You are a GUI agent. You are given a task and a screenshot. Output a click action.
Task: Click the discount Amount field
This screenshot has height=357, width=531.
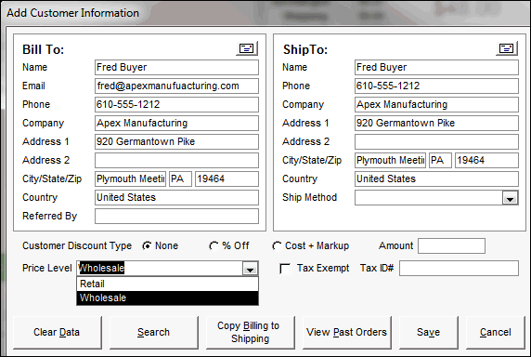coord(451,246)
